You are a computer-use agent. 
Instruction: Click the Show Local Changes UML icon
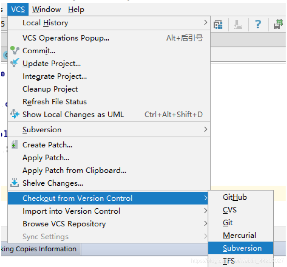tap(15, 114)
